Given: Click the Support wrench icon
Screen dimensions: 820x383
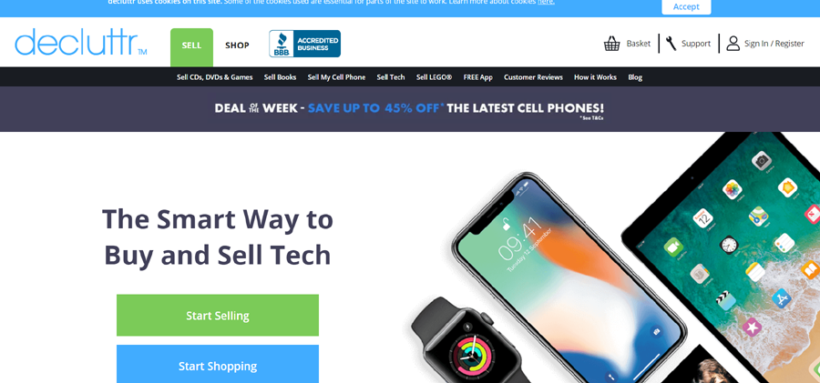Looking at the screenshot, I should (x=671, y=44).
